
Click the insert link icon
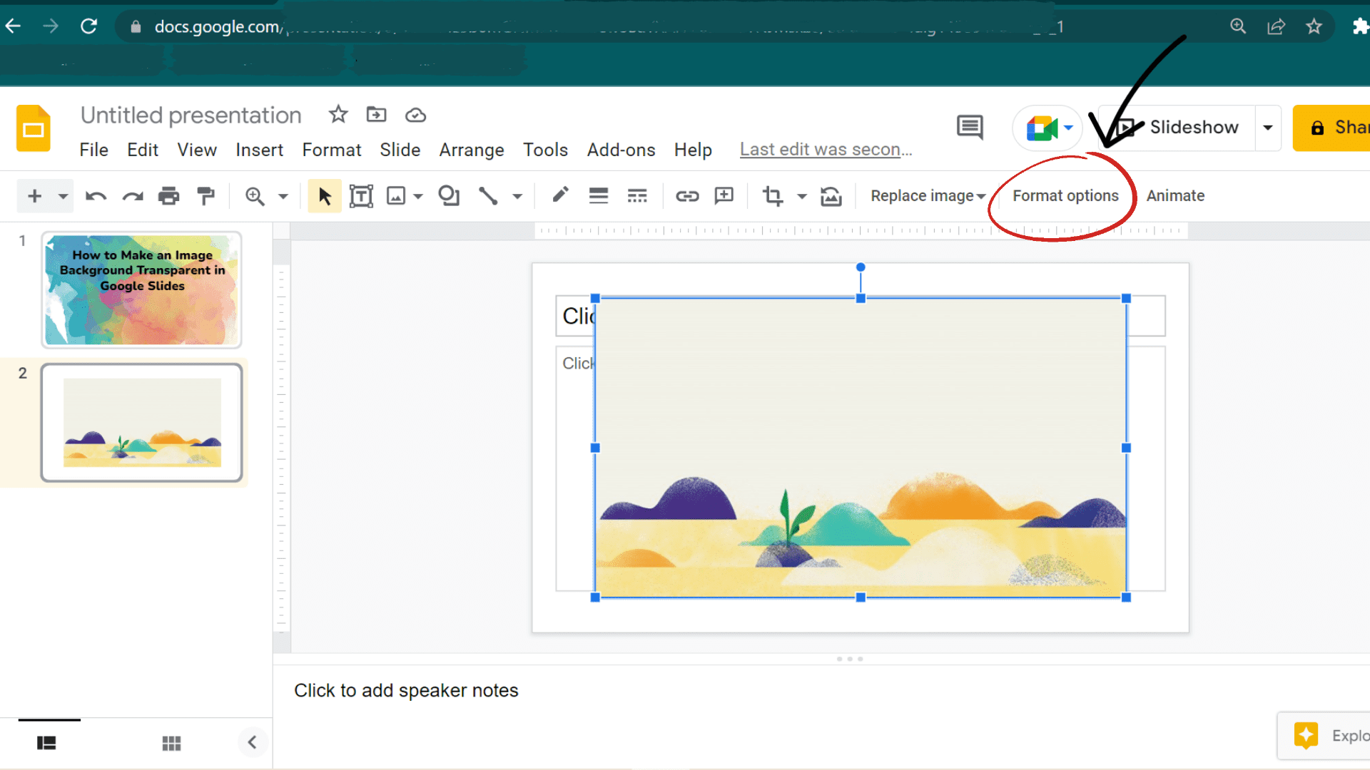(x=687, y=195)
